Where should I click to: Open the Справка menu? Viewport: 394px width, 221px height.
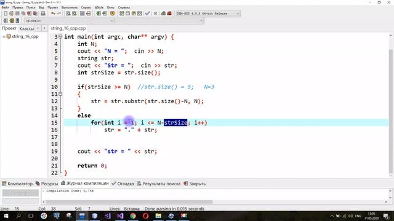coord(124,7)
